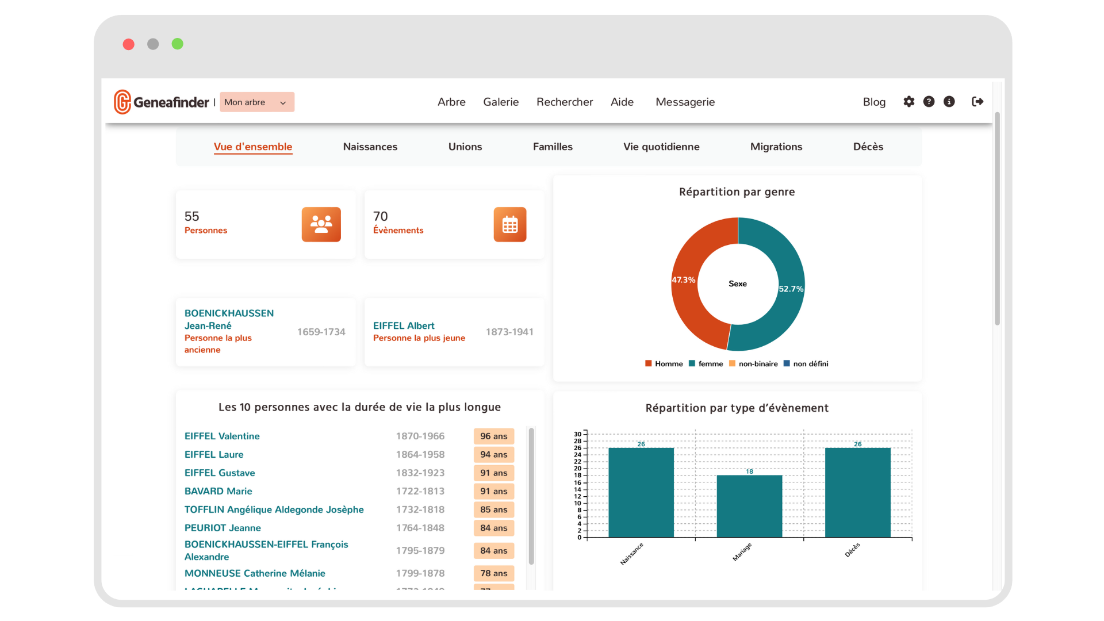This screenshot has width=1104, height=621.
Task: Open the info circle icon
Action: click(949, 102)
